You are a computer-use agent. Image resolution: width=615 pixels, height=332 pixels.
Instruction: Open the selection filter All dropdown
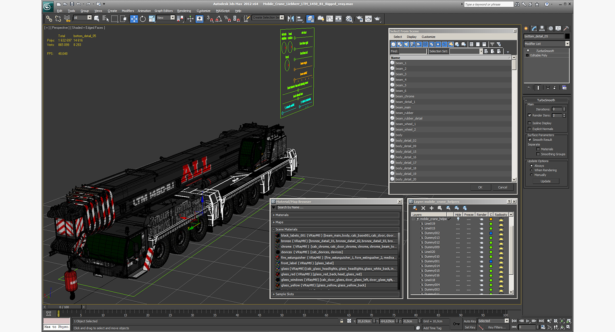coord(89,18)
